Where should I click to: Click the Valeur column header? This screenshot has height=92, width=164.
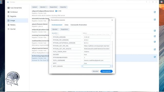coord(85,33)
